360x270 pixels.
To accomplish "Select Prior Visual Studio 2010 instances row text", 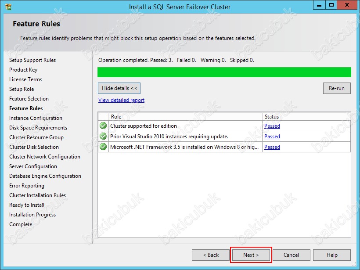I will [169, 137].
